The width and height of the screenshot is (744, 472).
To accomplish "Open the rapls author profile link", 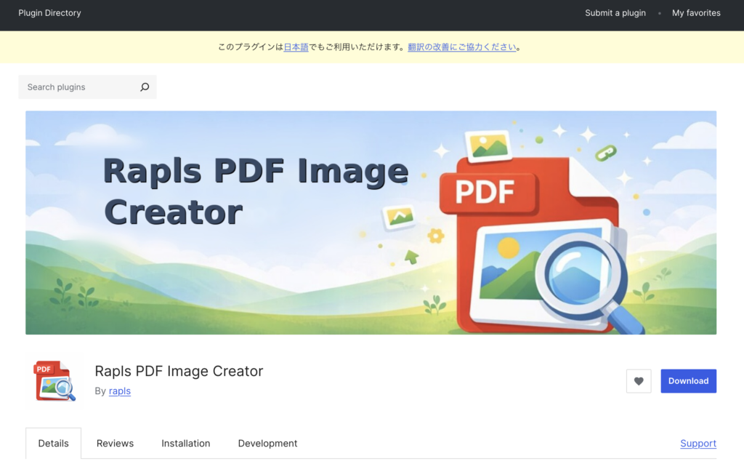I will (x=120, y=391).
